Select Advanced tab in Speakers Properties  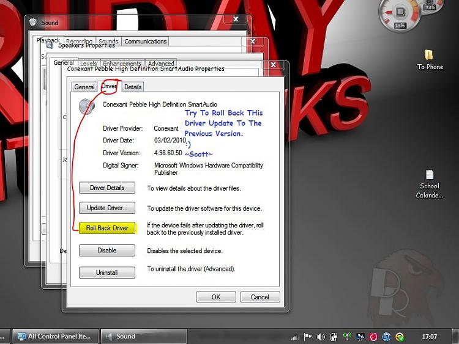tap(161, 63)
